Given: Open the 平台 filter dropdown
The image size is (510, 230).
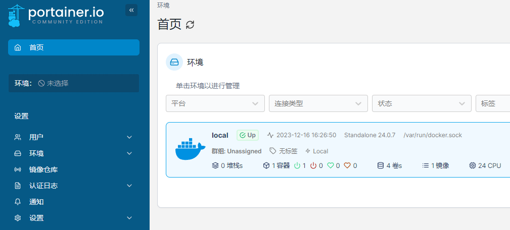Looking at the screenshot, I should 215,103.
